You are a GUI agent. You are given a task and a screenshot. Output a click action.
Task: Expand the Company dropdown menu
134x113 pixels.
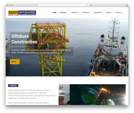pos(64,13)
